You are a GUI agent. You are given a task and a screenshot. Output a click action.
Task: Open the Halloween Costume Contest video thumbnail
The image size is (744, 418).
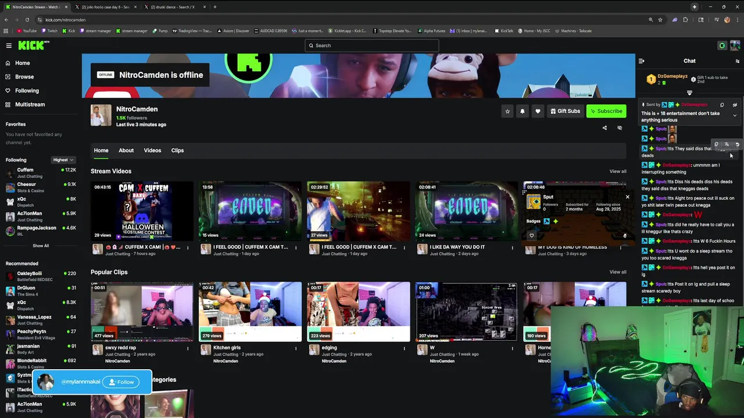pos(142,211)
